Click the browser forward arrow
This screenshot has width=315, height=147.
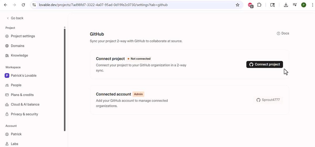pos(14,5)
